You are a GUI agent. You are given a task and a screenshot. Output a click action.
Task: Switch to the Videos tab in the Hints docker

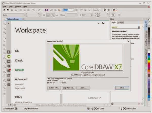[x=120, y=23]
